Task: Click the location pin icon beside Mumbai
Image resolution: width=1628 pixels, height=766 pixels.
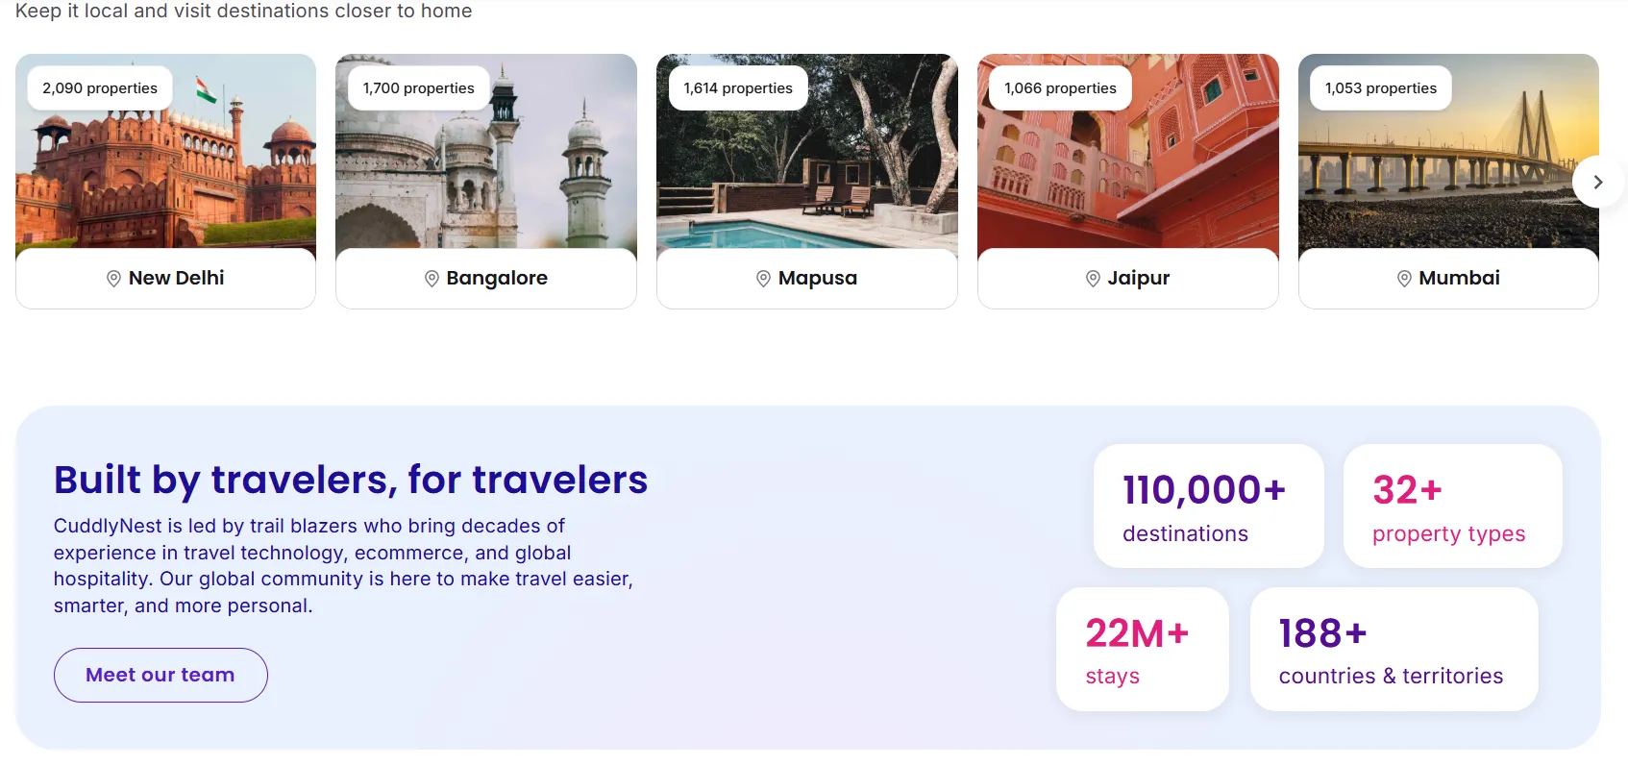Action: click(1404, 279)
